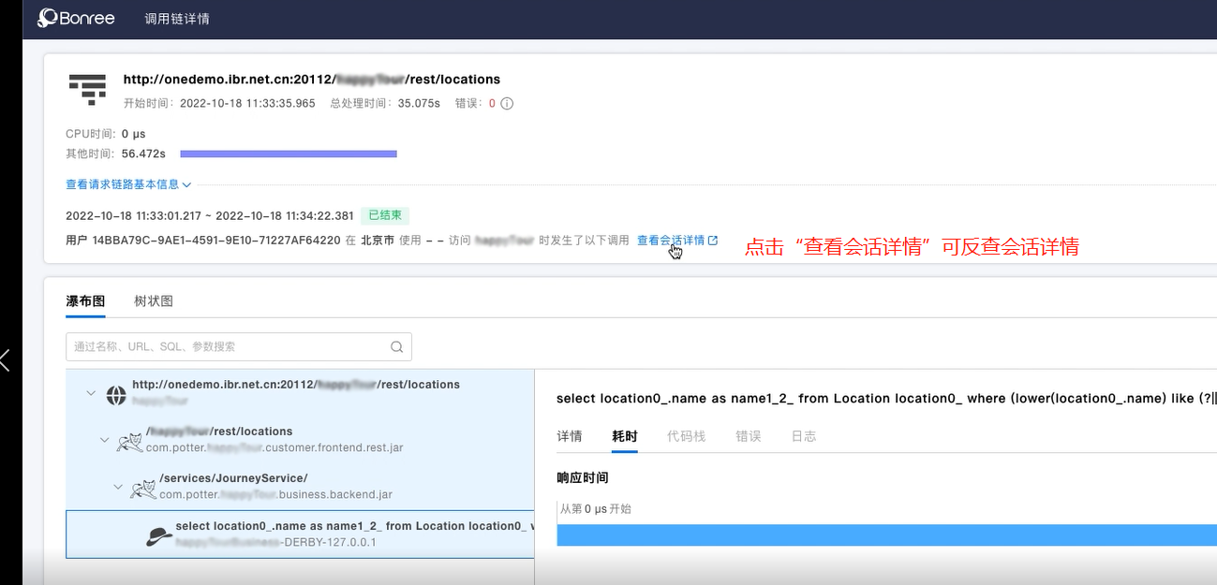The image size is (1217, 585).
Task: Collapse the root onedemo URL tree node
Action: [x=91, y=393]
